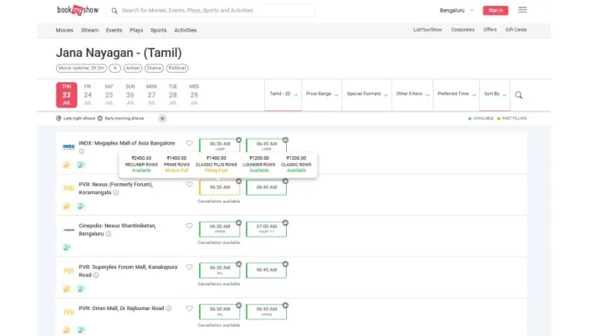The width and height of the screenshot is (598, 336).
Task: Select Sunday 26 Jul date
Action: point(130,94)
